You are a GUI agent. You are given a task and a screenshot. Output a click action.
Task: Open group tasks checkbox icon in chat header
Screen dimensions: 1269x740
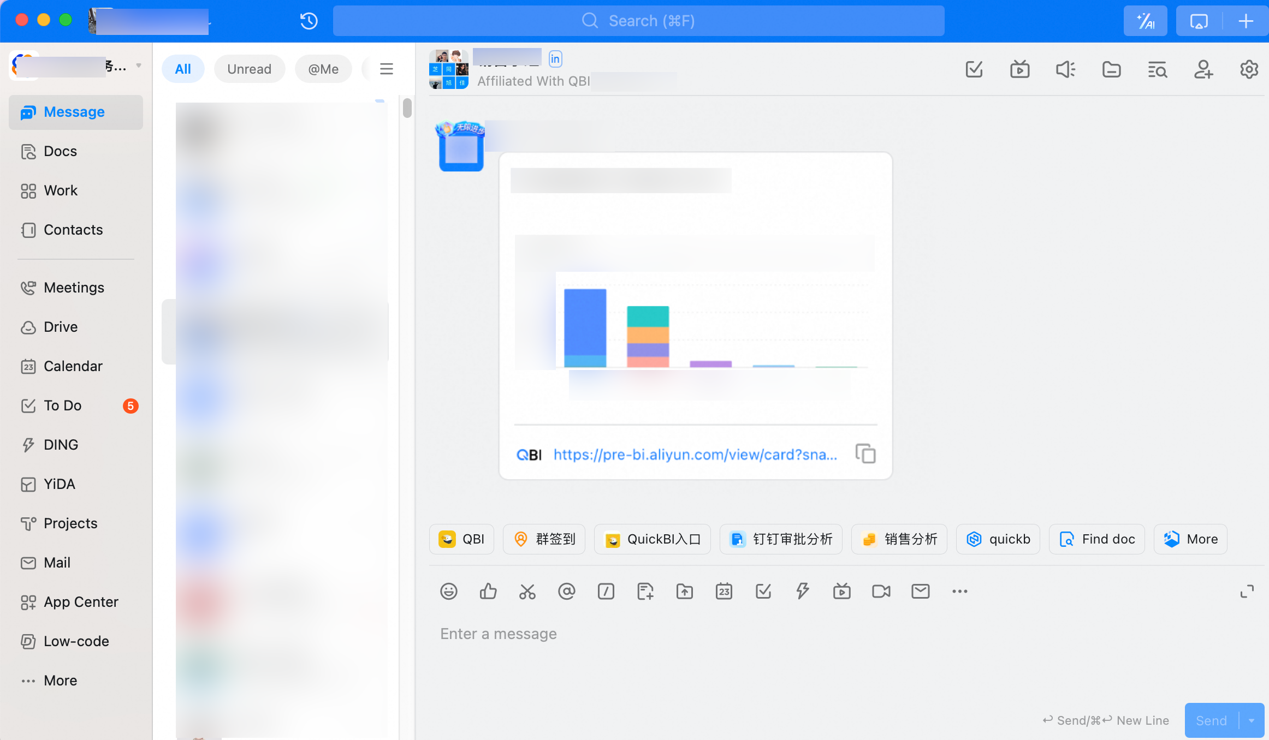pos(974,69)
